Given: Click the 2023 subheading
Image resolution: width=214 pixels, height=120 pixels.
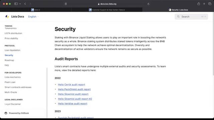Looking at the screenshot, I should coord(58,111).
